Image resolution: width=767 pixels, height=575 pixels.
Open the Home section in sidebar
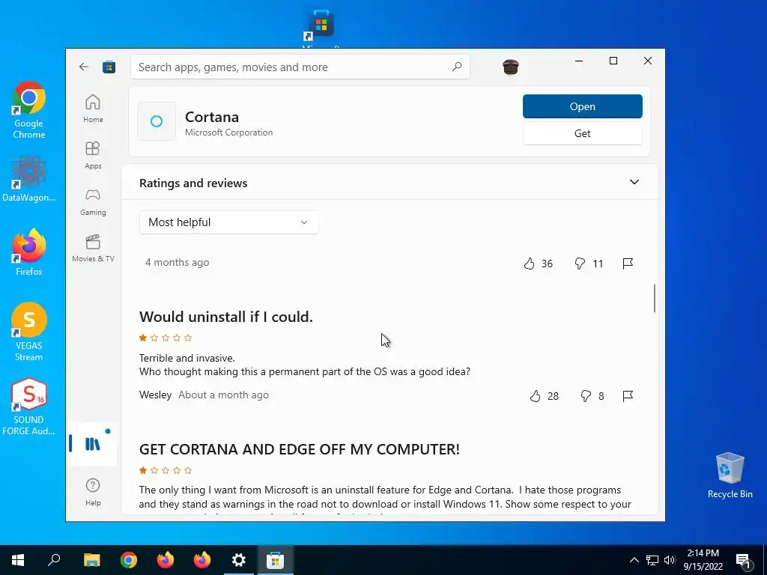click(x=93, y=109)
